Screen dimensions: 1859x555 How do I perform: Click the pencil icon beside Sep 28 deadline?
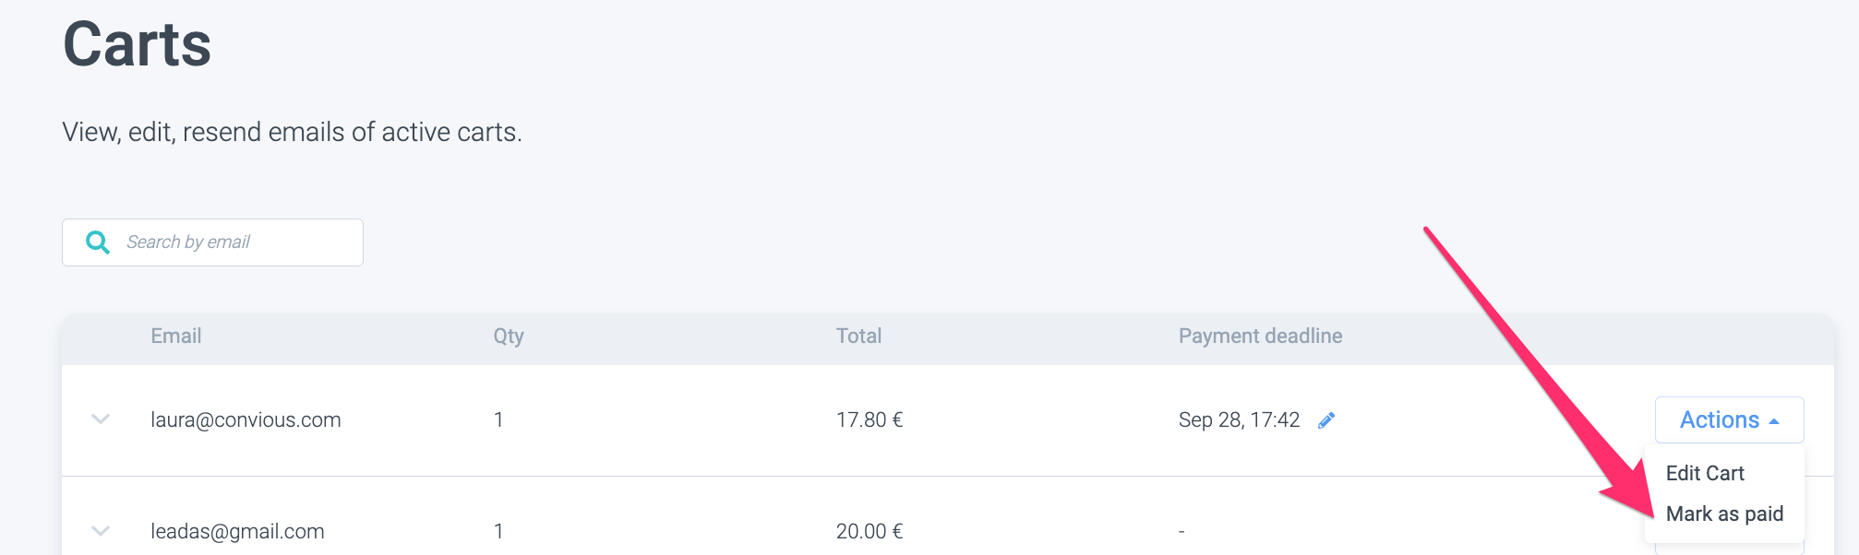[1326, 420]
